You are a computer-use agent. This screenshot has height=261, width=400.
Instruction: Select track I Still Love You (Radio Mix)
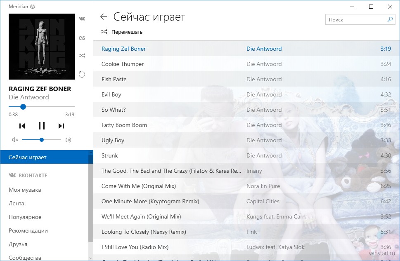click(x=246, y=247)
